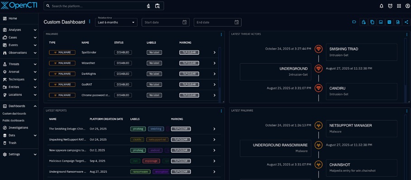Expand Cases sidebar section
This screenshot has height=180, width=411.
pyautogui.click(x=35, y=38)
